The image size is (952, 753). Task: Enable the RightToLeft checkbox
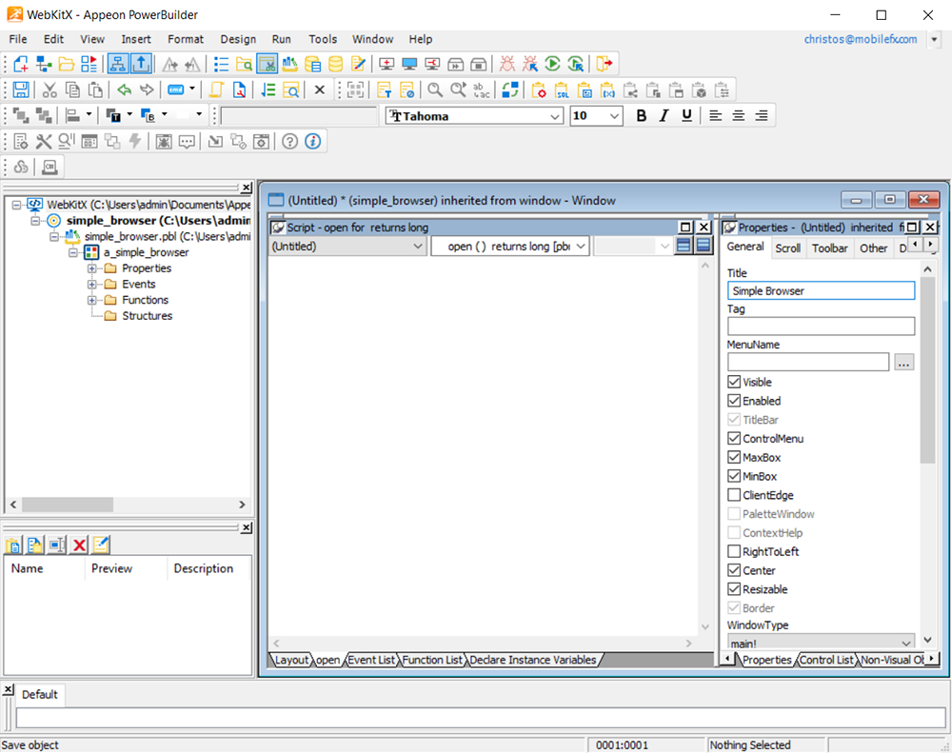tap(734, 551)
